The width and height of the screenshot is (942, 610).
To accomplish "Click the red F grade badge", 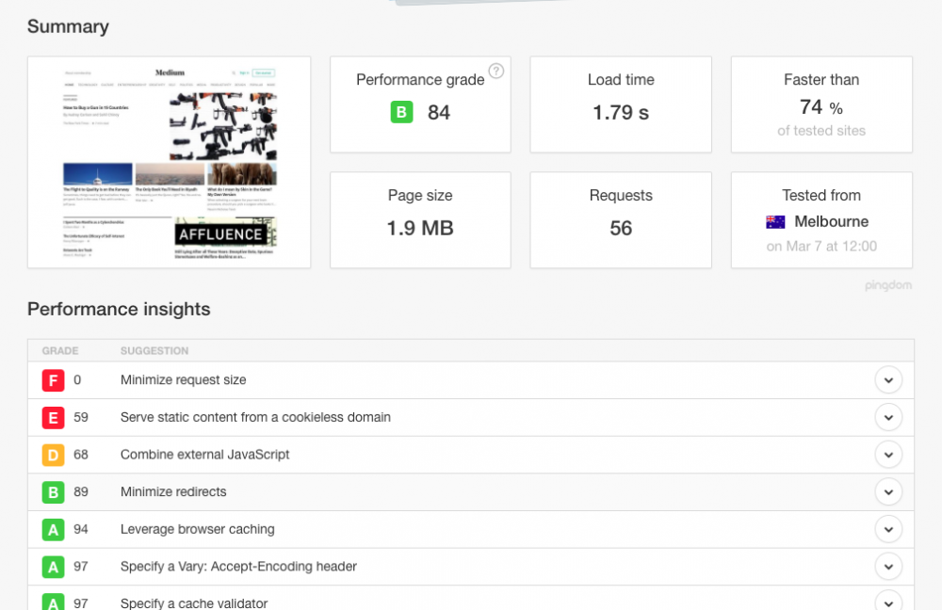I will coord(53,380).
